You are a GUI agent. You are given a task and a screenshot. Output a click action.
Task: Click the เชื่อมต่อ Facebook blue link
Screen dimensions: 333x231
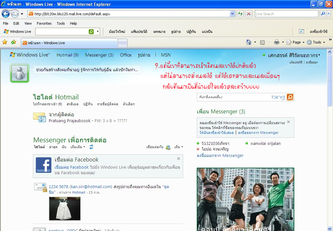72,167
